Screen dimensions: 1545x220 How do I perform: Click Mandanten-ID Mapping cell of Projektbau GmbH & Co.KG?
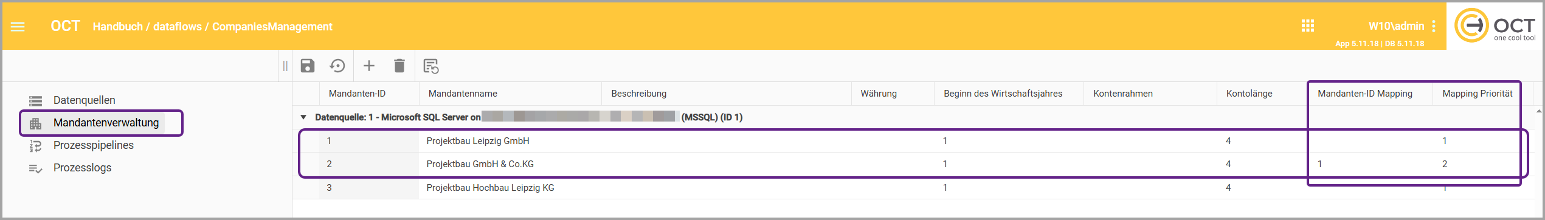(1370, 164)
